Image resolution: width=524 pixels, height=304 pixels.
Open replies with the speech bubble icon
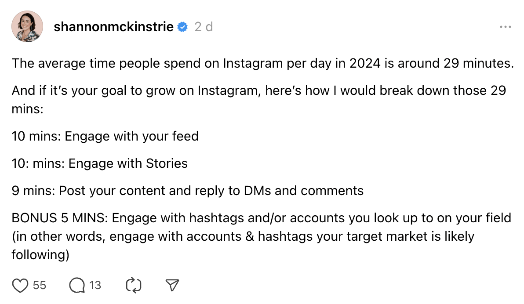78,285
